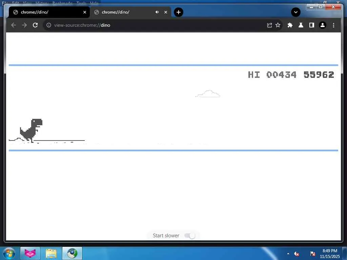The width and height of the screenshot is (347, 260).
Task: Close the first chrome://dino/ tab
Action: (84, 12)
